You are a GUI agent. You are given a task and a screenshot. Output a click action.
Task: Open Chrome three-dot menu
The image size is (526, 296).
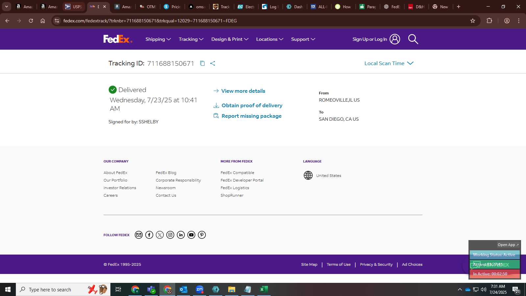click(x=519, y=21)
